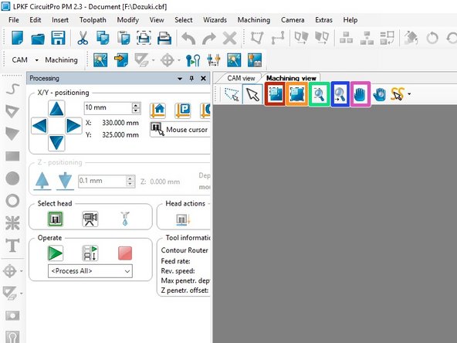
Task: Increase the 10 mm step spinner
Action: pos(136,105)
